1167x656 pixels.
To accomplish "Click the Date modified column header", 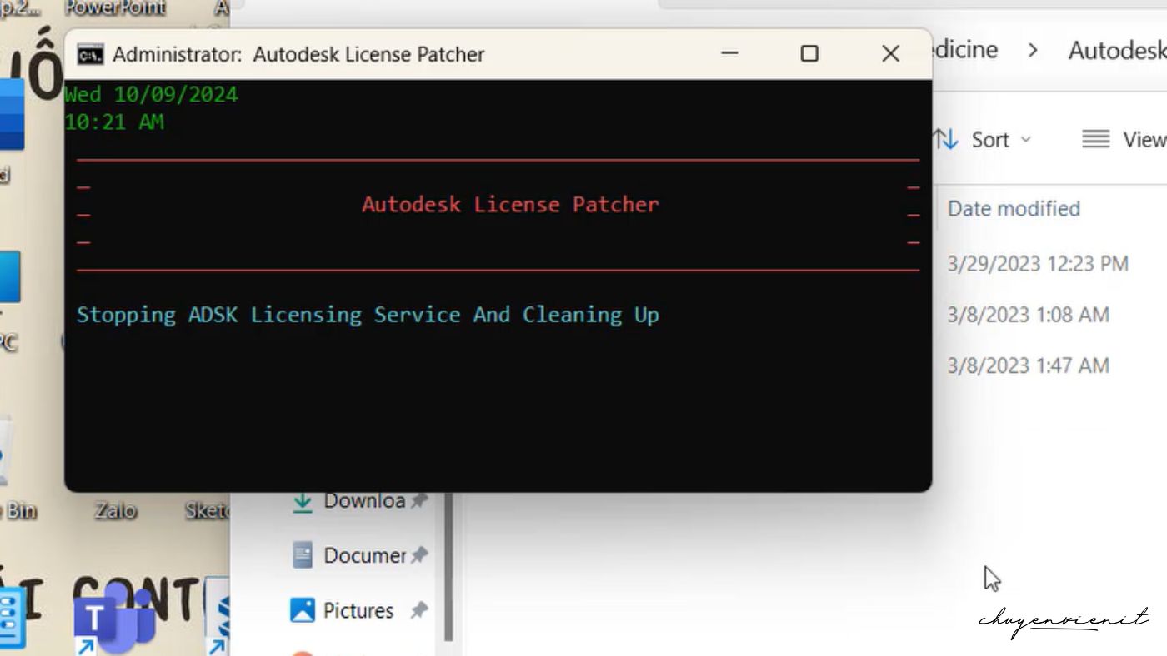I will [1014, 208].
